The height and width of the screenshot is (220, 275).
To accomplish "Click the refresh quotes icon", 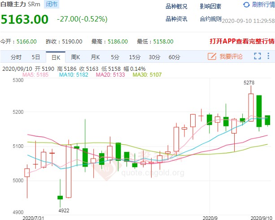I will click(246, 5).
